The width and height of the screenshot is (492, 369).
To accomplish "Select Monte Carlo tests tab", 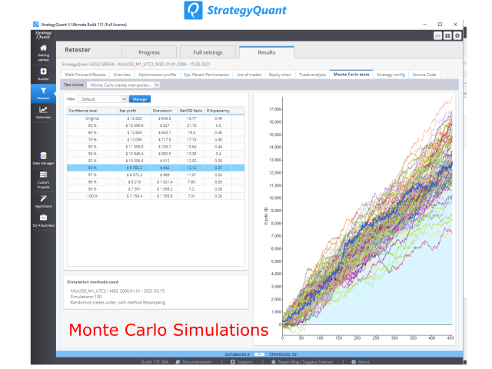I will [351, 75].
